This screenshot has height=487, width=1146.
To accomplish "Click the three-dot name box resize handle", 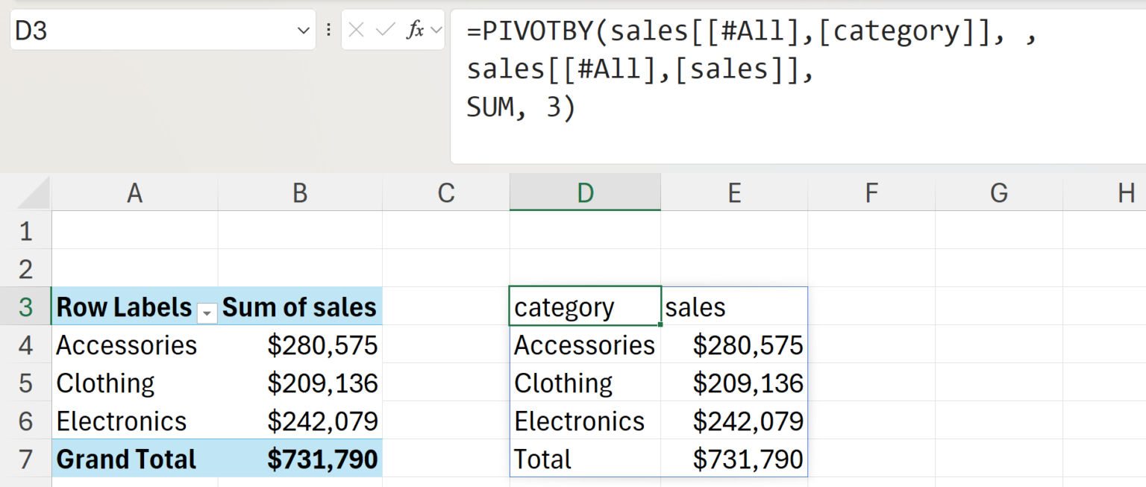I will coord(328,31).
